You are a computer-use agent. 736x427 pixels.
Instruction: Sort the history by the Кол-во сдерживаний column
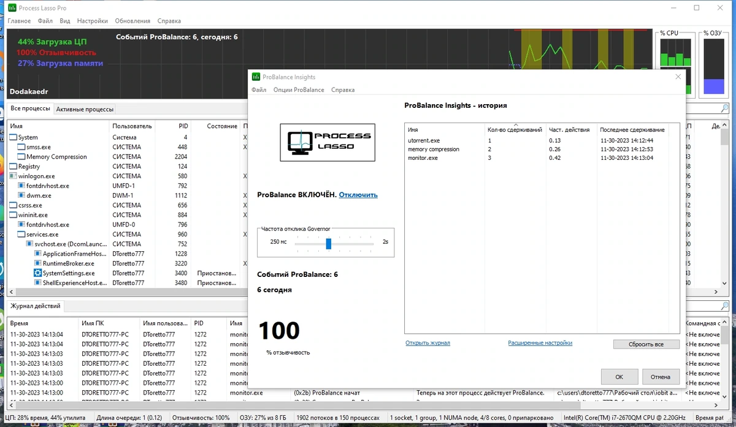(x=515, y=130)
